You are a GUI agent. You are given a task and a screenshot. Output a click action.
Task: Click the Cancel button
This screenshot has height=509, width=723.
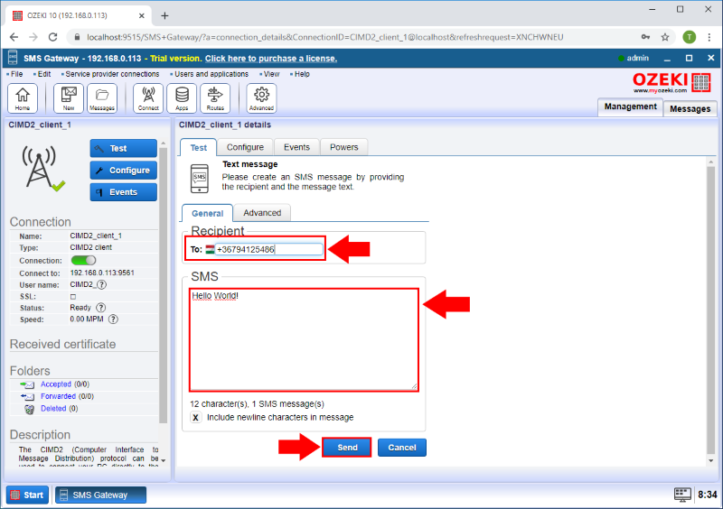(401, 448)
